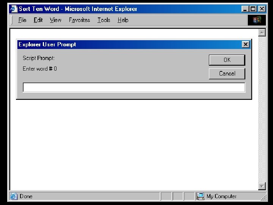
Task: Click the IE page icon in status bar
Action: coord(14,196)
